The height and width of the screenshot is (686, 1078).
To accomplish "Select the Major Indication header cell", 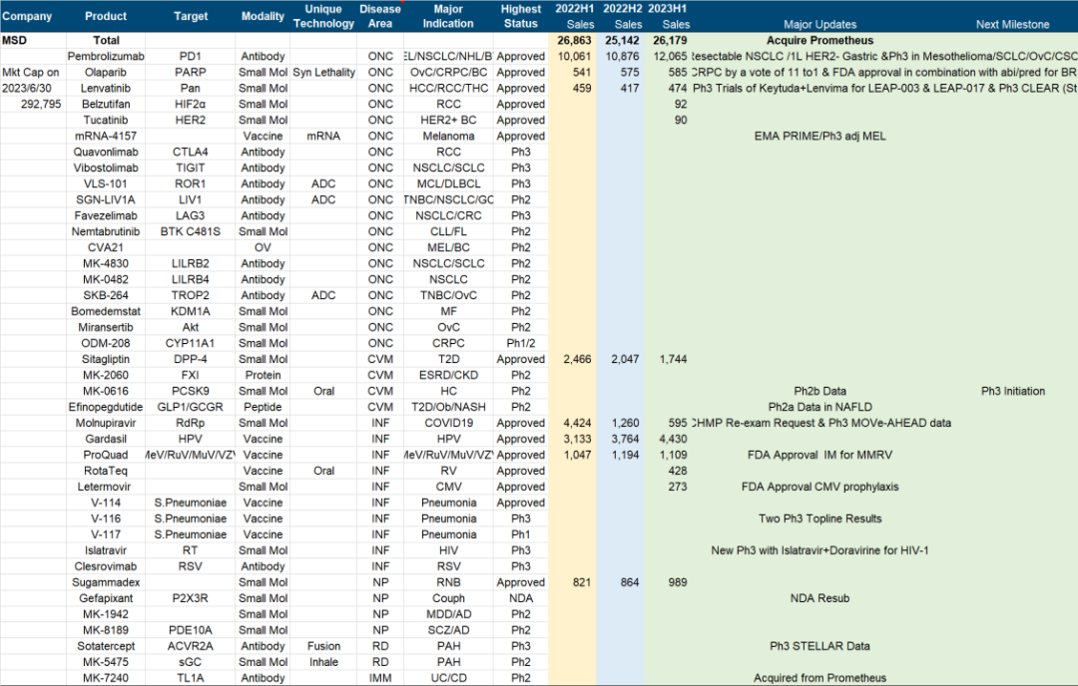I will [448, 16].
